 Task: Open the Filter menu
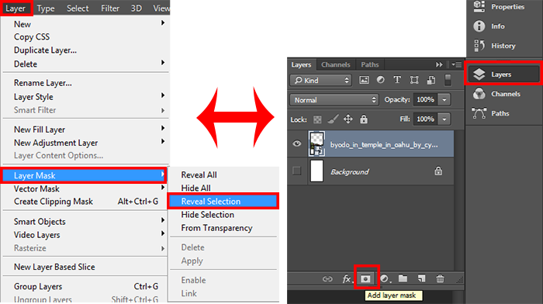pos(110,8)
